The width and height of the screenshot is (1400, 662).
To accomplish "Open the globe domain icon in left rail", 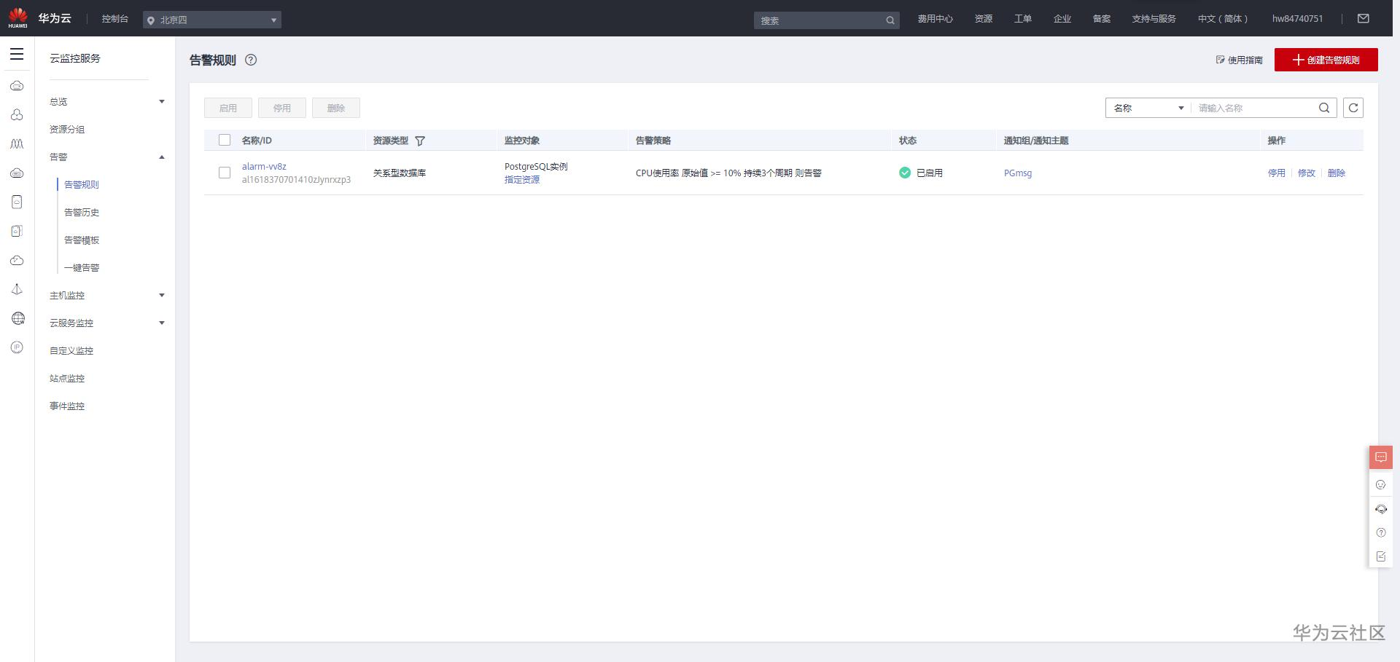I will click(18, 318).
